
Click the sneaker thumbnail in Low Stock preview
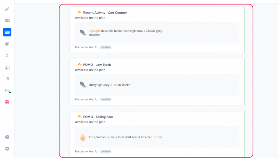(83, 85)
